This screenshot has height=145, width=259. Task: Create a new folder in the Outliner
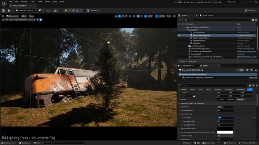253,20
